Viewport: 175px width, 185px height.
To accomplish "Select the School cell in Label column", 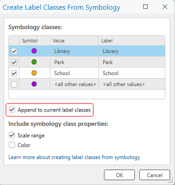I will point(132,73).
